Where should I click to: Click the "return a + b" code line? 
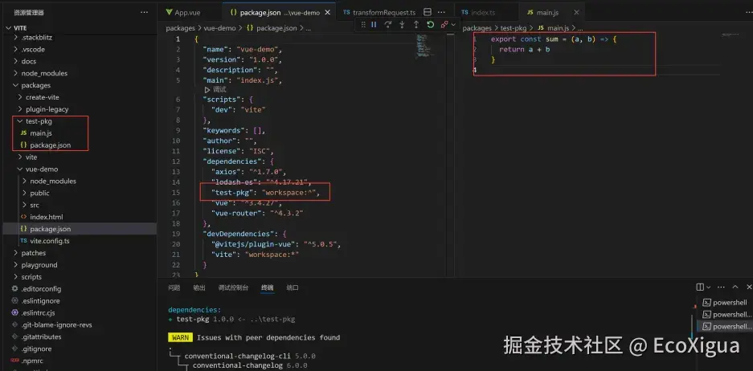pyautogui.click(x=525, y=50)
